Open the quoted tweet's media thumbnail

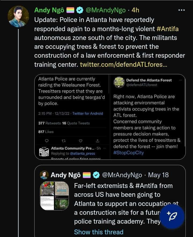[55, 196]
